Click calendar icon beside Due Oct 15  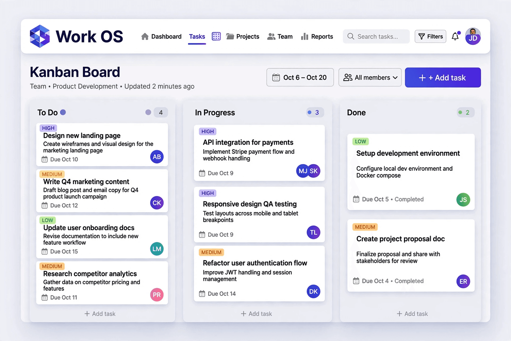44,251
